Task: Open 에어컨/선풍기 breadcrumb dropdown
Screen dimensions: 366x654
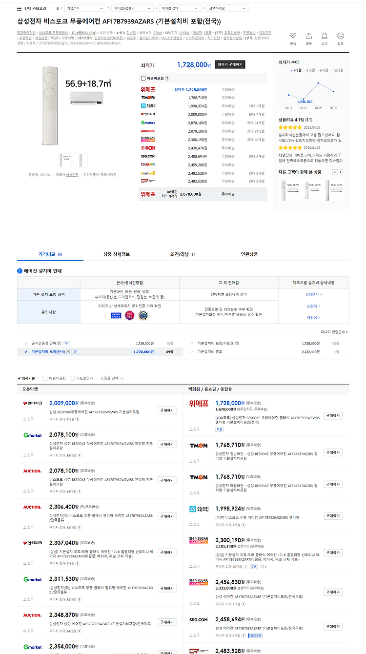Action: pyautogui.click(x=133, y=8)
